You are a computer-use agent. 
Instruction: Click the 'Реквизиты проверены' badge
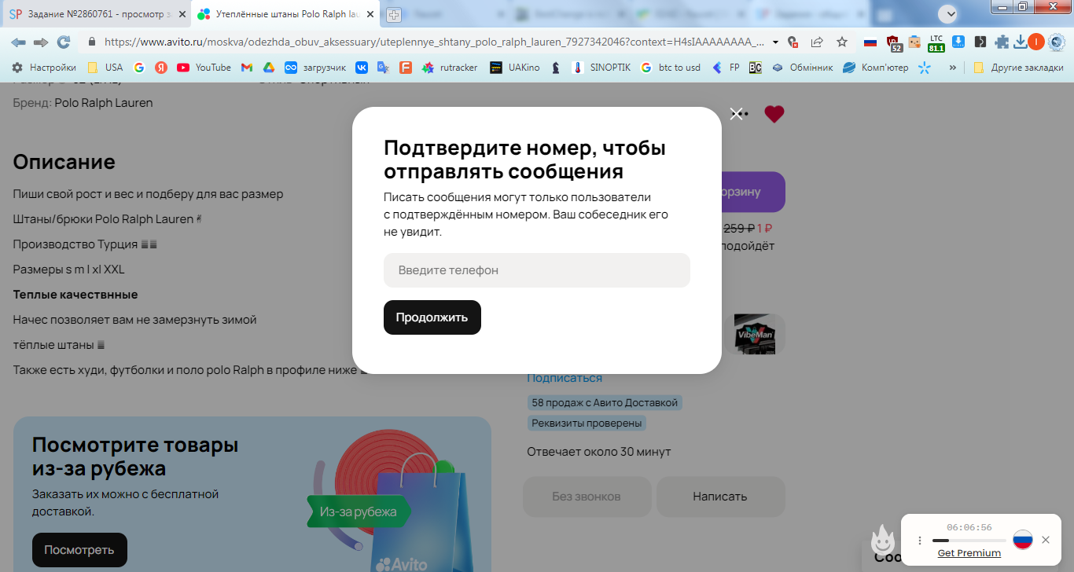click(587, 423)
